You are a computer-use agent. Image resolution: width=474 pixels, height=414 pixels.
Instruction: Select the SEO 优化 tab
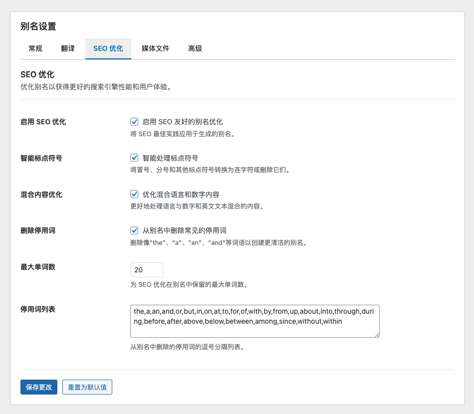tap(108, 48)
